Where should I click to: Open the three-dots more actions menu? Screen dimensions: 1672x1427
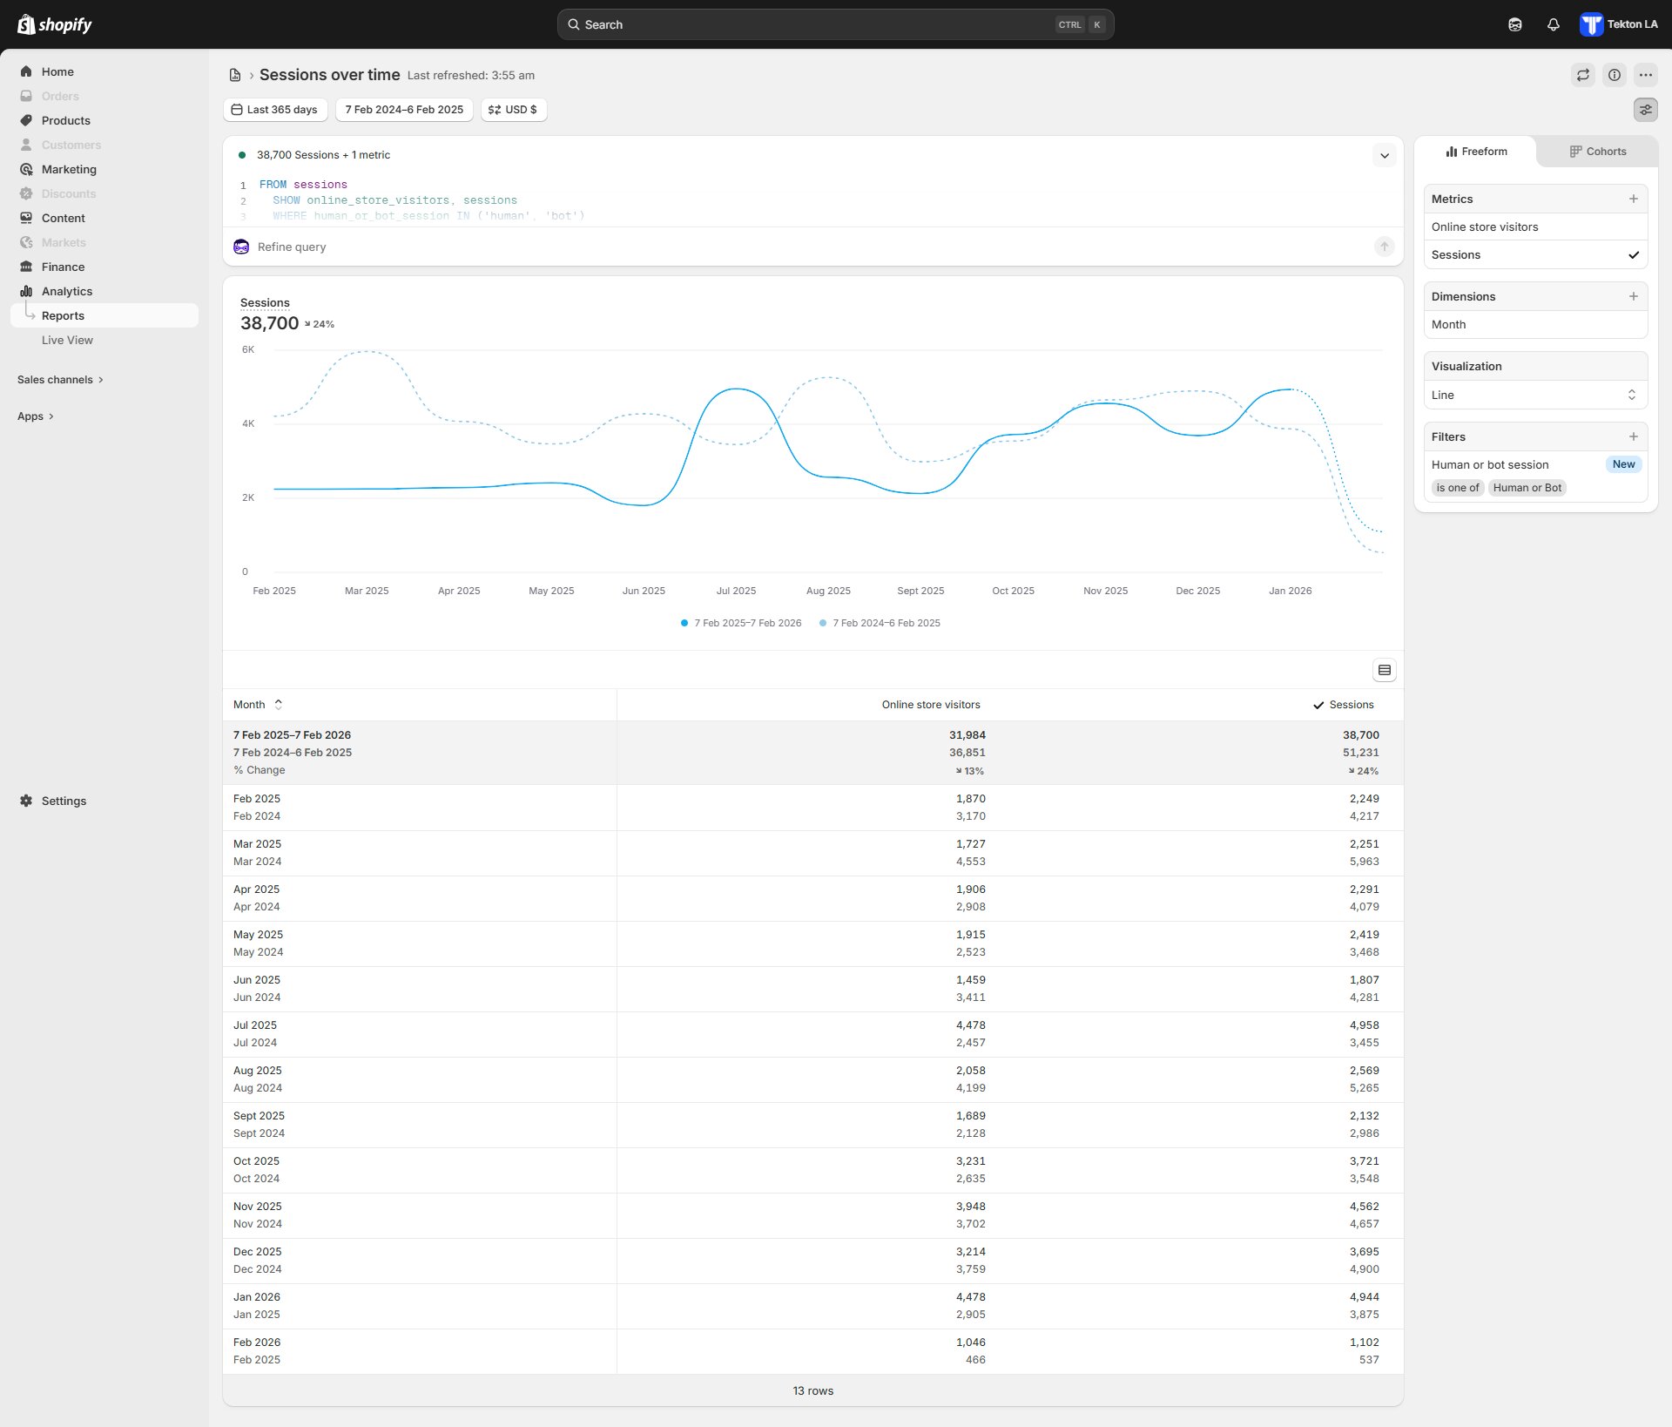pyautogui.click(x=1645, y=75)
